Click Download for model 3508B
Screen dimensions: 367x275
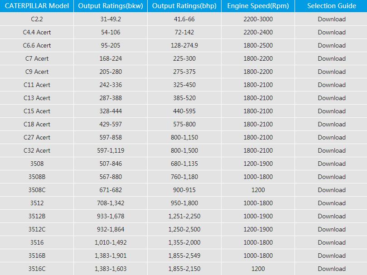pyautogui.click(x=331, y=177)
